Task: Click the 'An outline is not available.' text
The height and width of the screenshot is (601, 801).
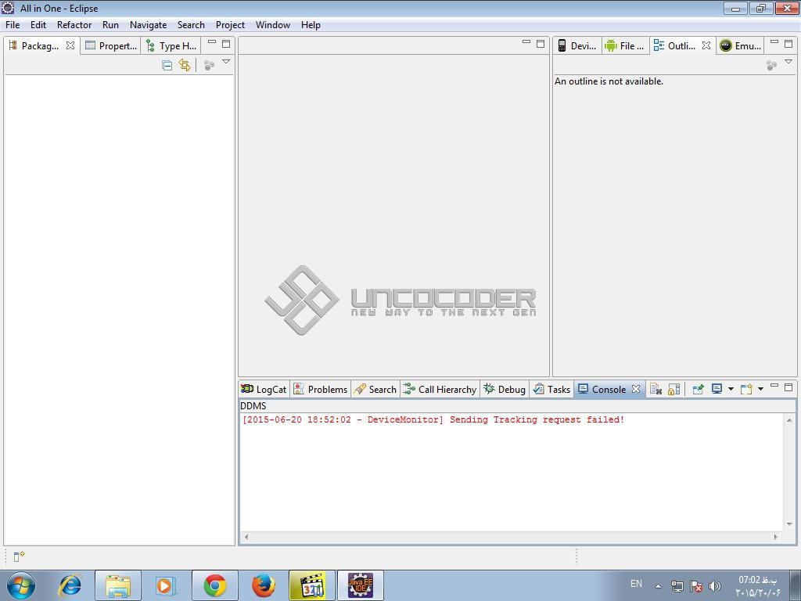Action: 609,81
